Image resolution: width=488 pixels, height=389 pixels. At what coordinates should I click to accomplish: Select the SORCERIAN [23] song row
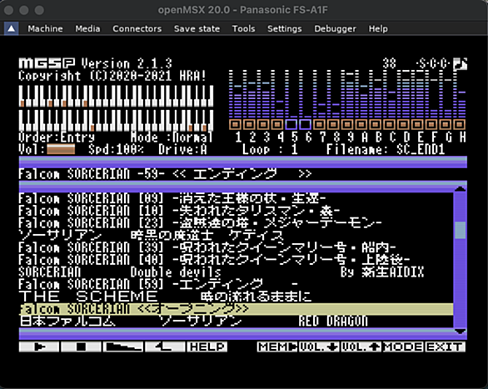[236, 222]
